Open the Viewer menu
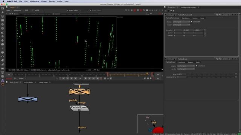241x135 pixels. point(44,1)
